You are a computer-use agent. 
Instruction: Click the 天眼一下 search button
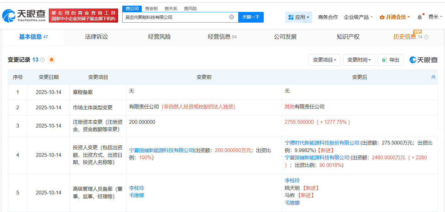(251, 17)
